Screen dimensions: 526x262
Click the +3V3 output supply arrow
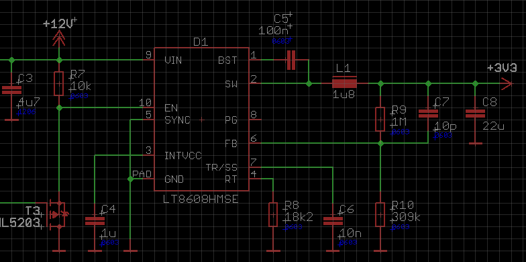(x=507, y=83)
